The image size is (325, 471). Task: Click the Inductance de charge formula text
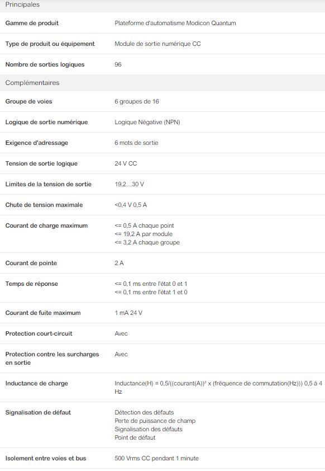(x=218, y=388)
